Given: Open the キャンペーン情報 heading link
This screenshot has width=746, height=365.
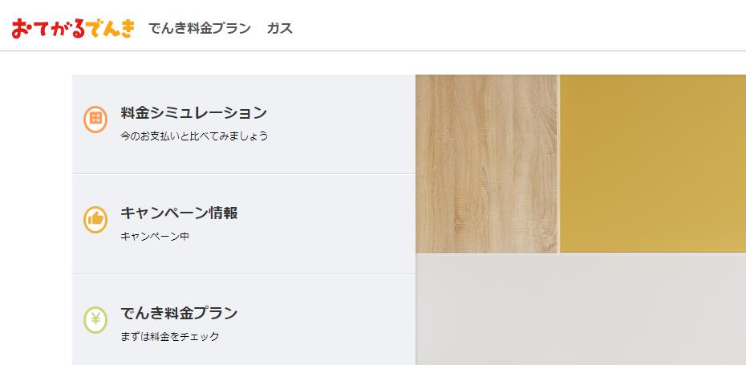Looking at the screenshot, I should tap(179, 213).
